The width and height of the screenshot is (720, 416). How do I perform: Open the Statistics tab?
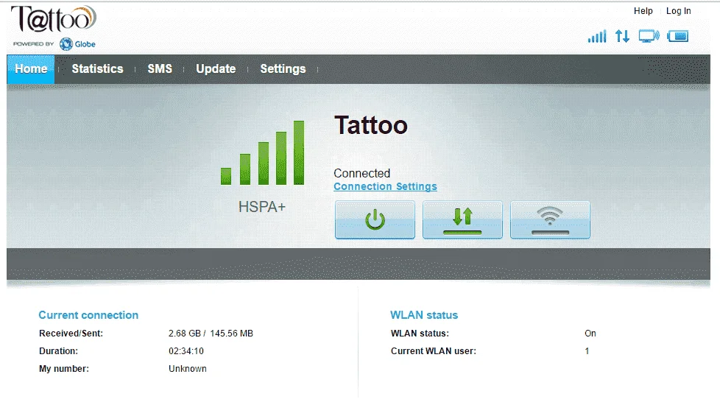point(97,69)
